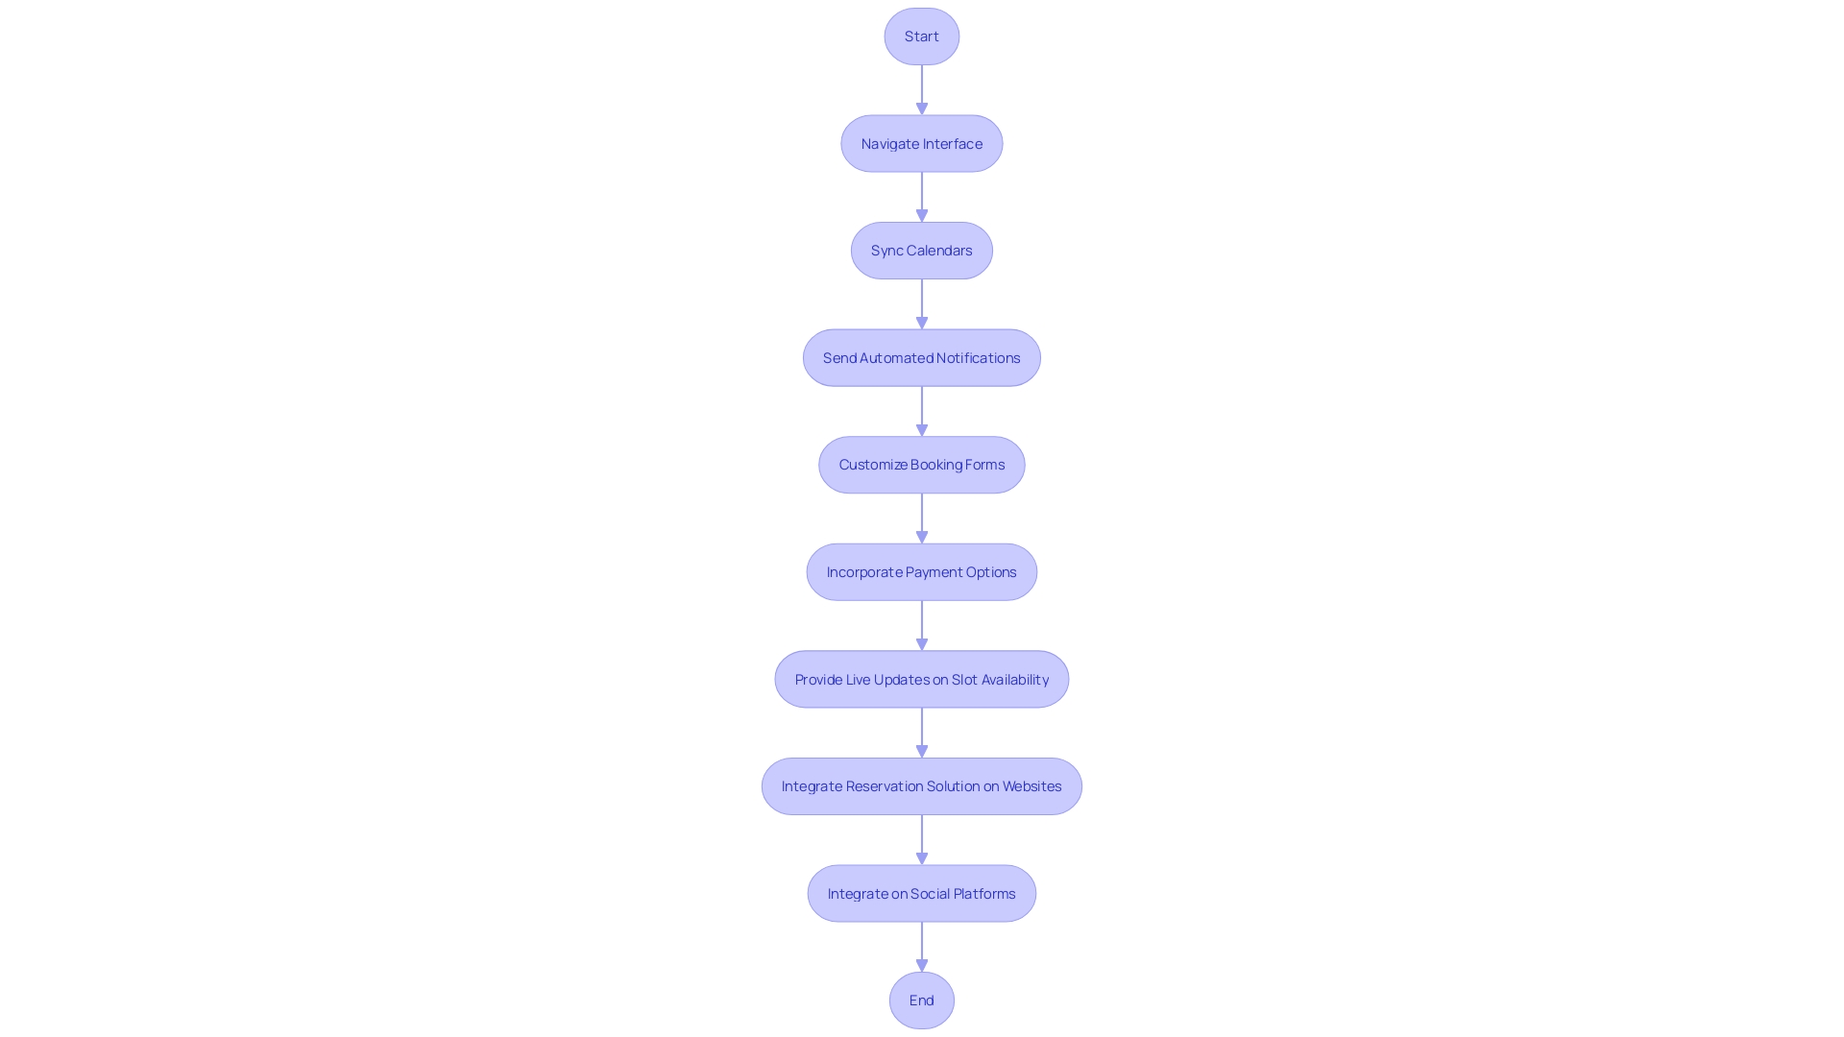Click the Provide Live Updates node icon
The image size is (1844, 1037).
point(921,679)
